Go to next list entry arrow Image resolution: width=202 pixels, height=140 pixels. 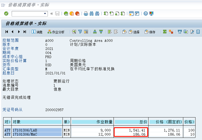(19, 32)
